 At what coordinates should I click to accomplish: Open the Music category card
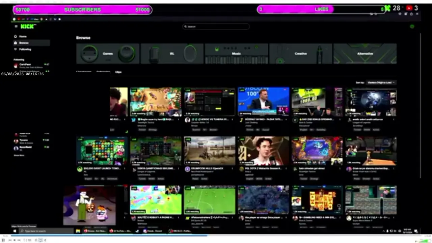click(236, 53)
